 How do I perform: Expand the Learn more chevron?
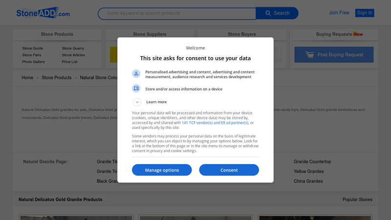(x=137, y=102)
